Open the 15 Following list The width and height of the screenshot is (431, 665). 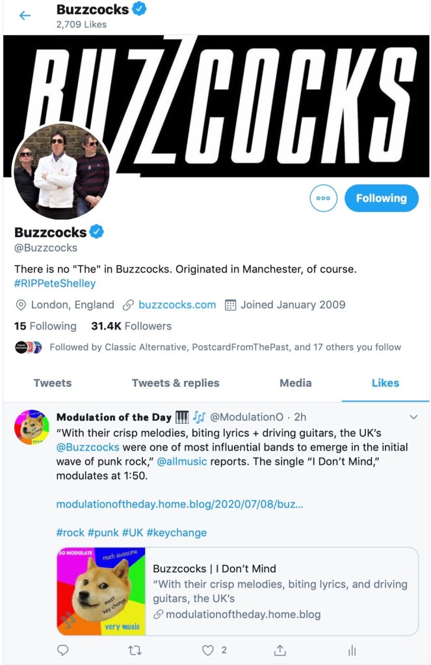pos(45,326)
